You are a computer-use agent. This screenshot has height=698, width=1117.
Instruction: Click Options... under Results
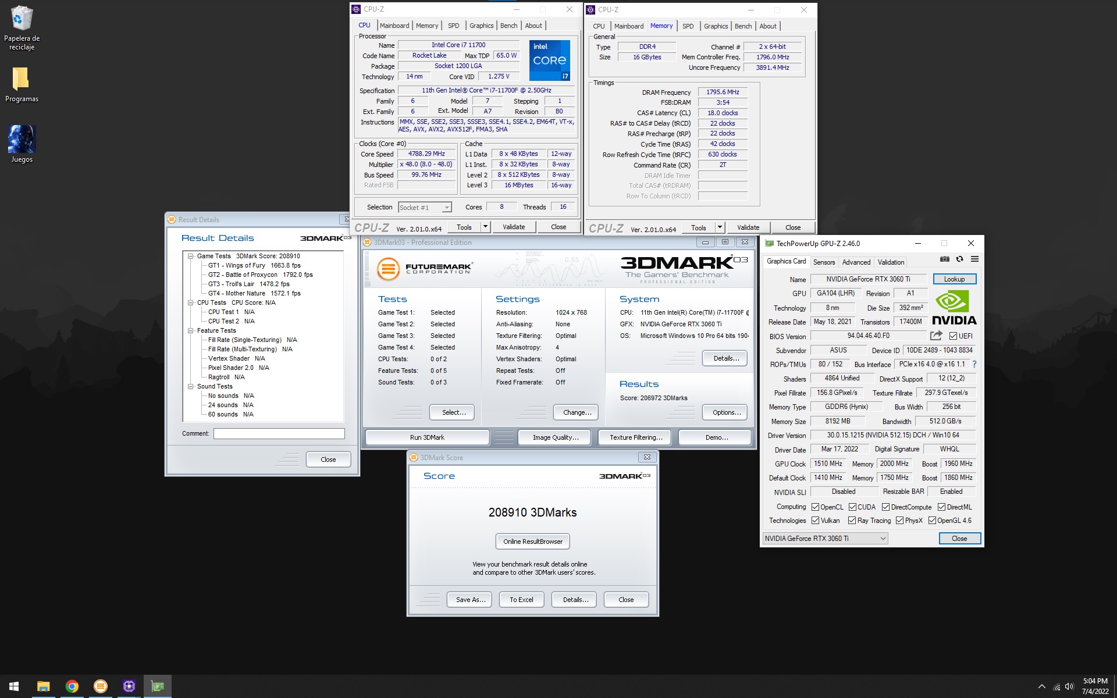point(725,412)
